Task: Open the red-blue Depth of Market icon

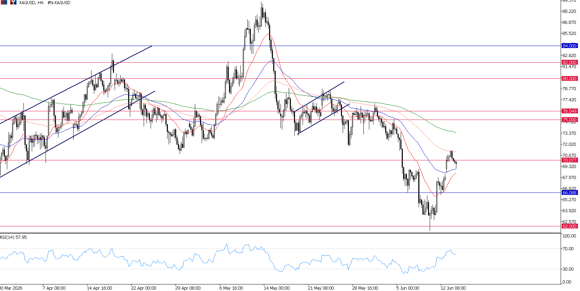Action: (4, 2)
